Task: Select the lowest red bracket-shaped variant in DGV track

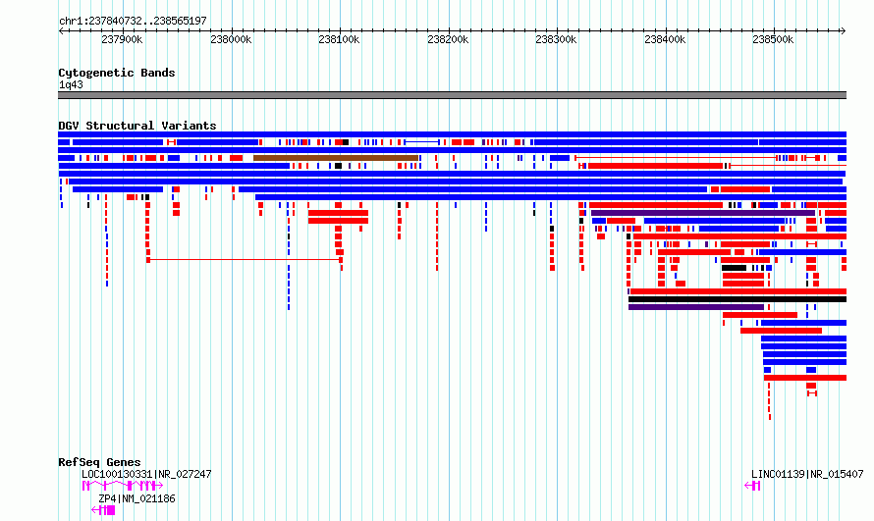Action: (812, 393)
